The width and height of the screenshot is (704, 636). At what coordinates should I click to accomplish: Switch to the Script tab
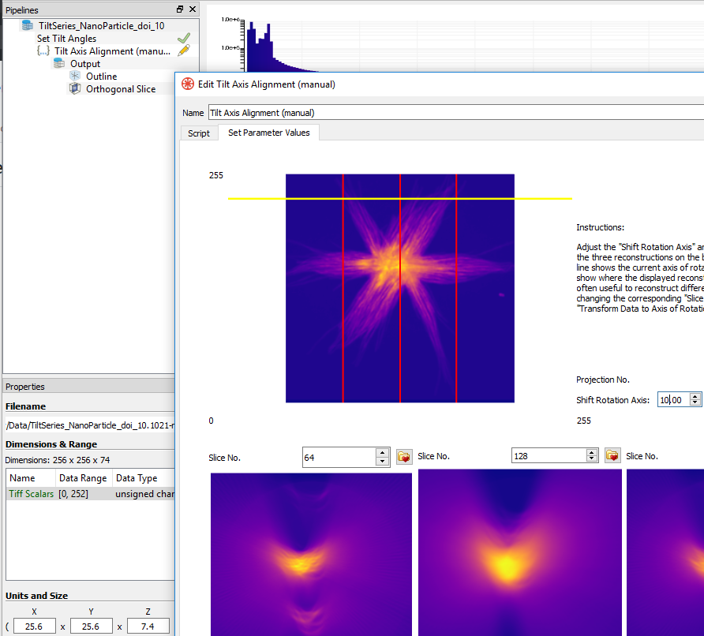198,133
